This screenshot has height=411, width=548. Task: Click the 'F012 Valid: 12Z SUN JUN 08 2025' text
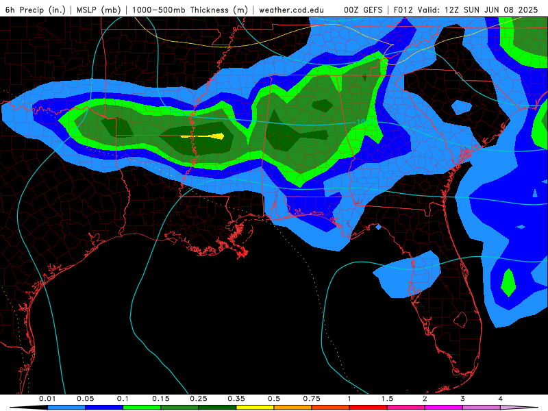[466, 10]
